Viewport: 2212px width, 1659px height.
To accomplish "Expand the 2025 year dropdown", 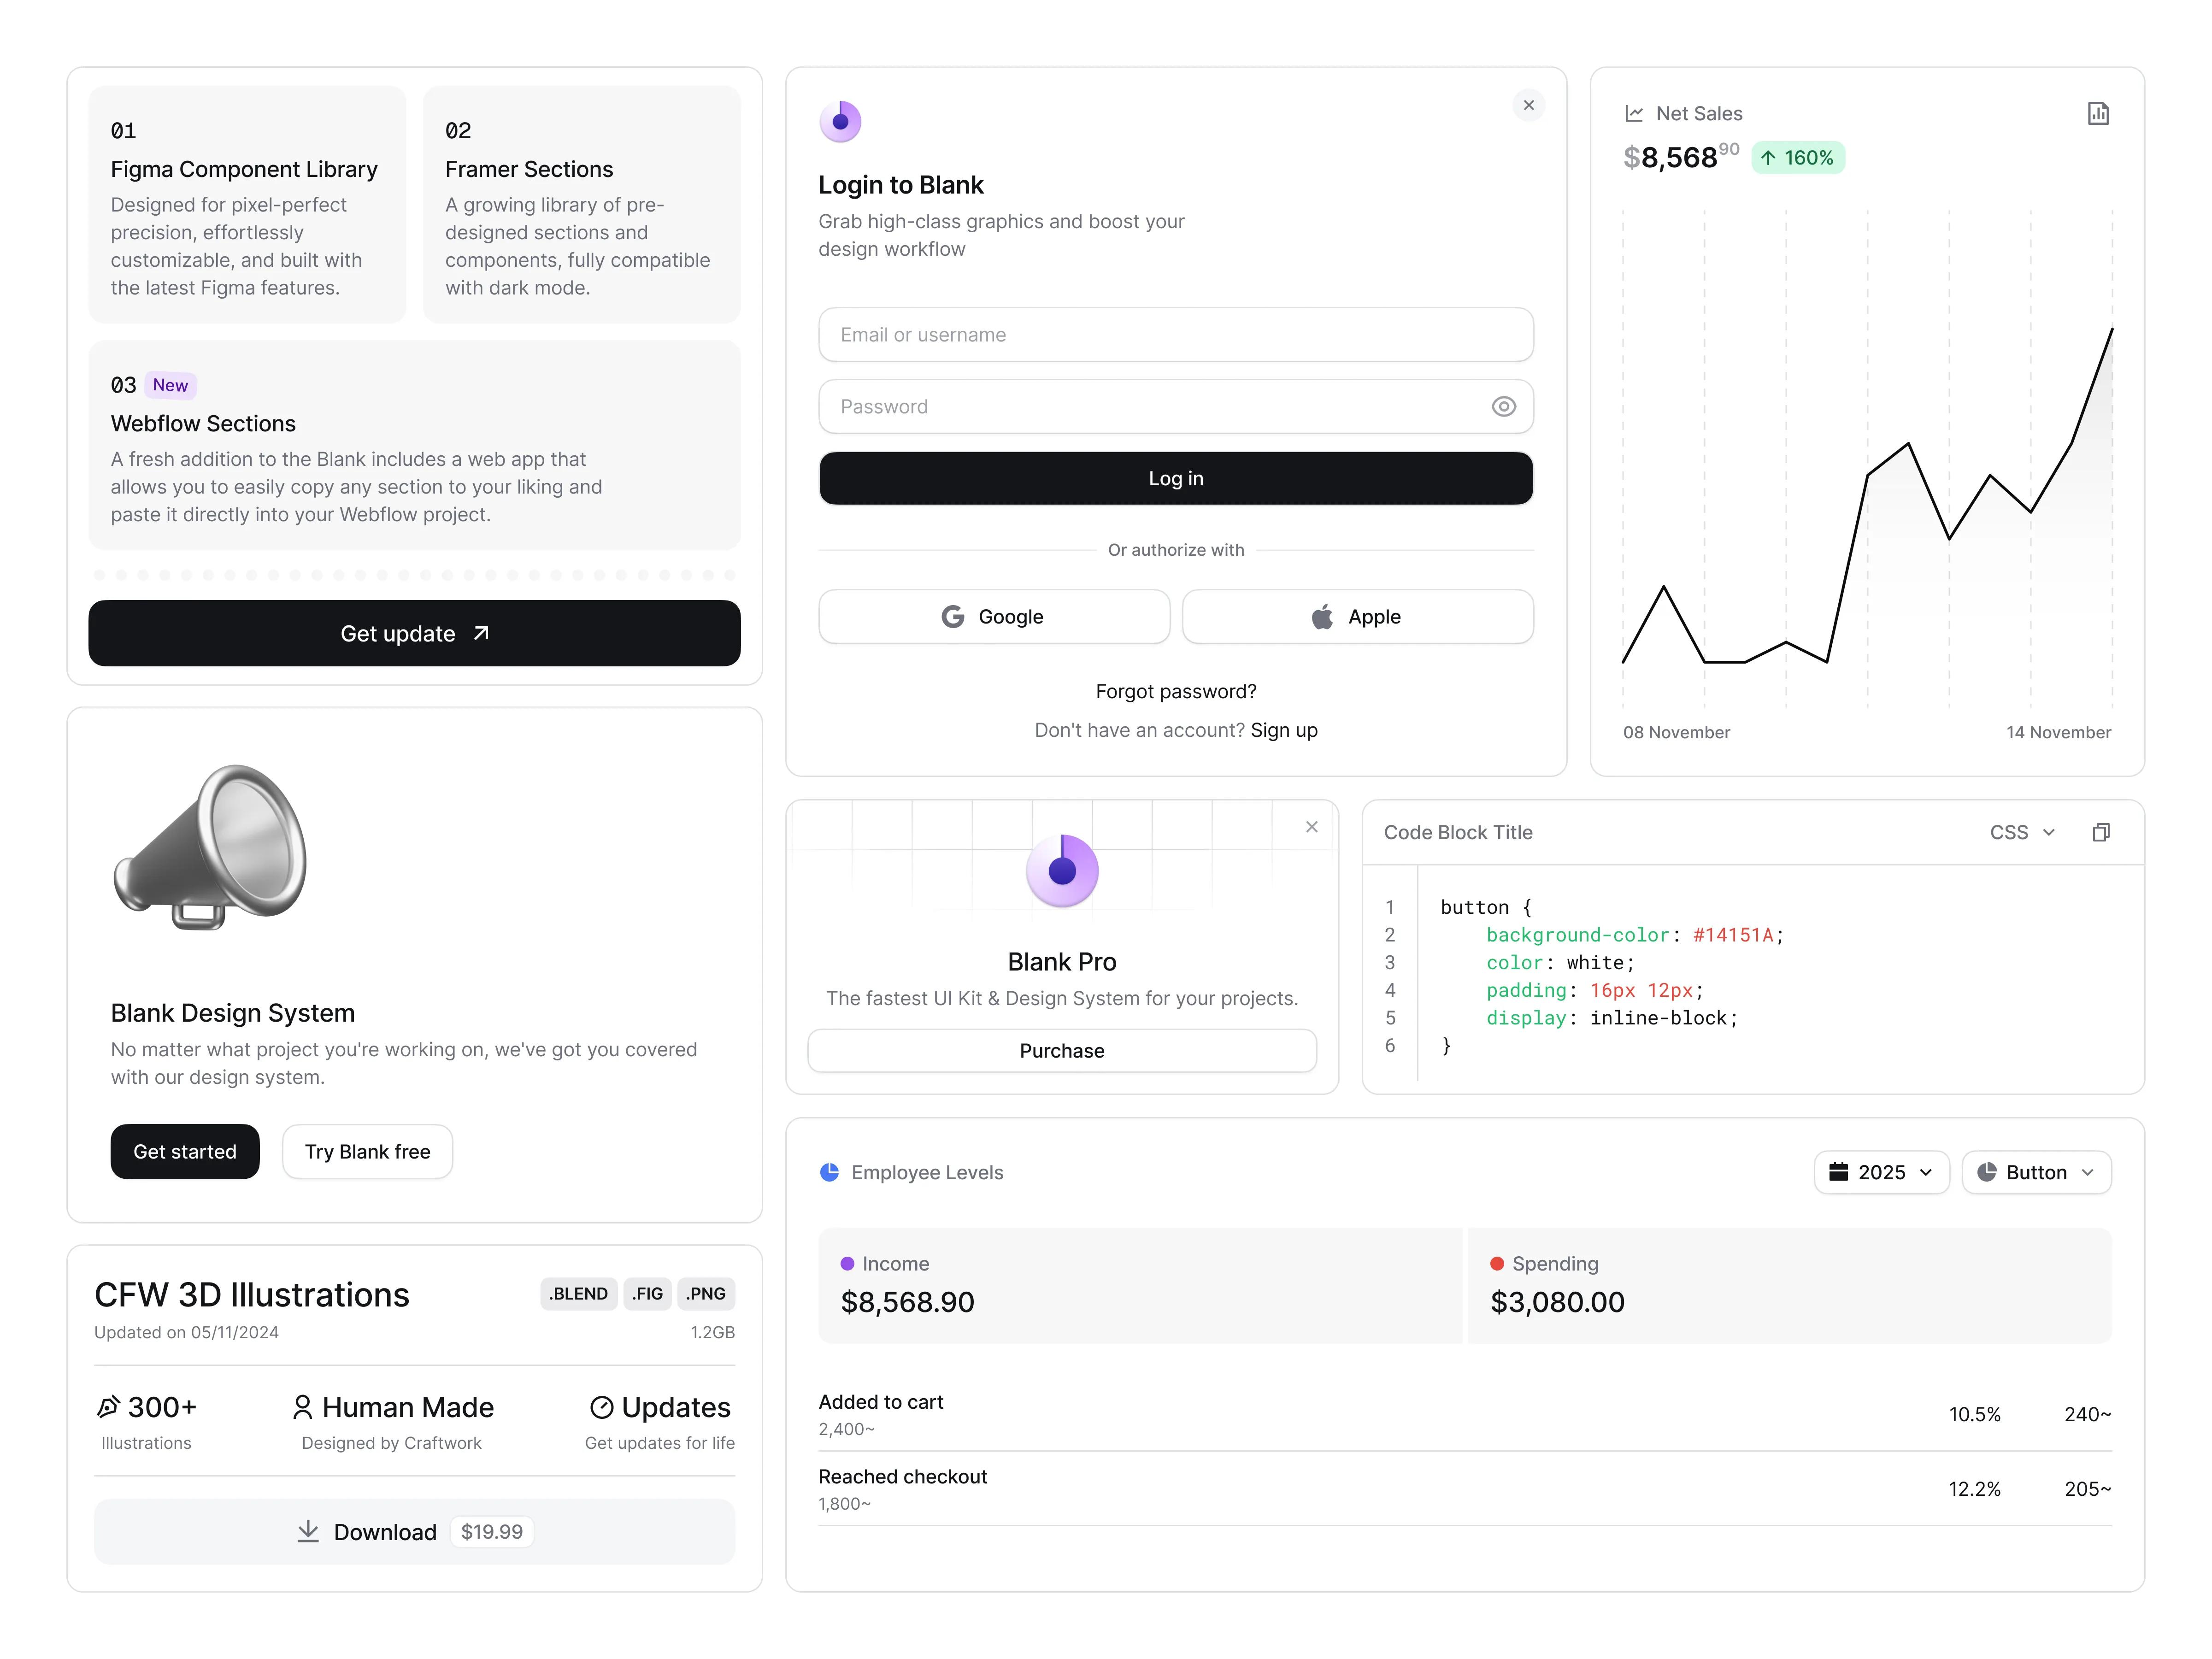I will [1881, 1172].
